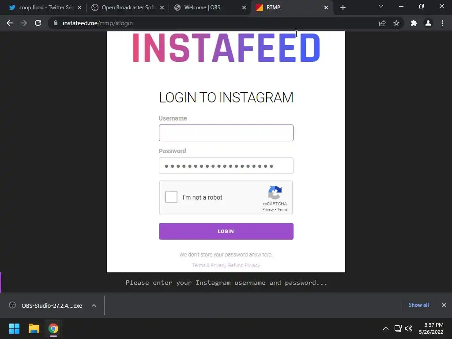Viewport: 452px width, 339px height.
Task: Click the INSTAFEED logo
Action: (226, 48)
